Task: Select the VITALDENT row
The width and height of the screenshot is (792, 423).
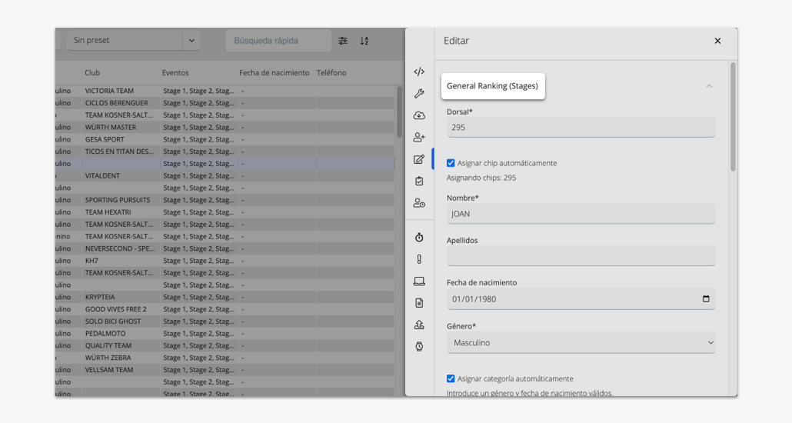Action: pyautogui.click(x=225, y=176)
